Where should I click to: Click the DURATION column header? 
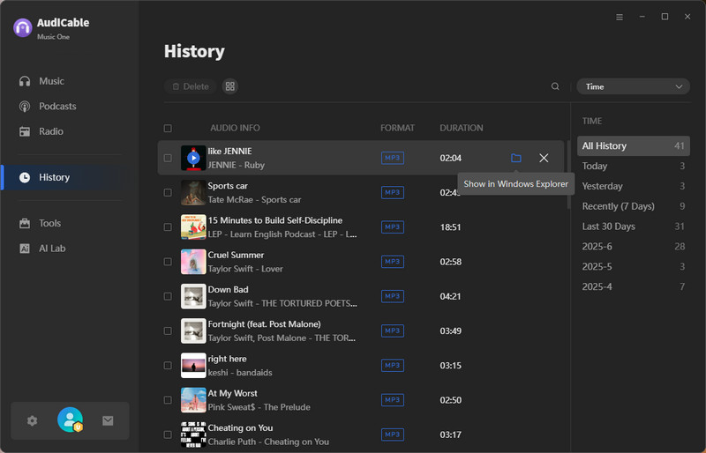point(462,128)
